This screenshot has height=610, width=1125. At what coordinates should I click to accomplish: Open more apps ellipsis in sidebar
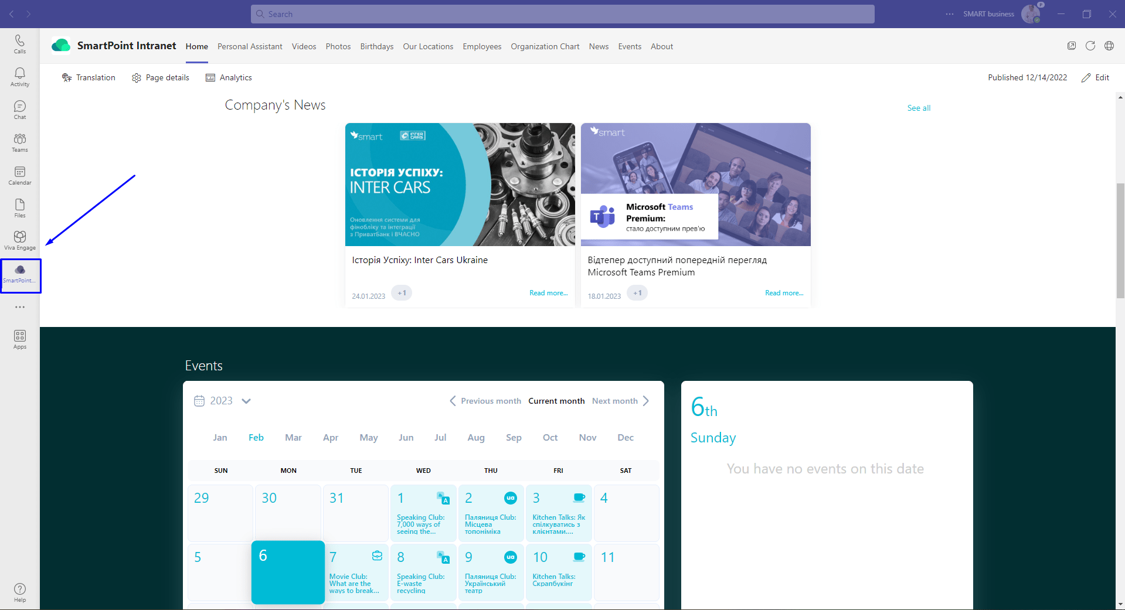point(20,307)
